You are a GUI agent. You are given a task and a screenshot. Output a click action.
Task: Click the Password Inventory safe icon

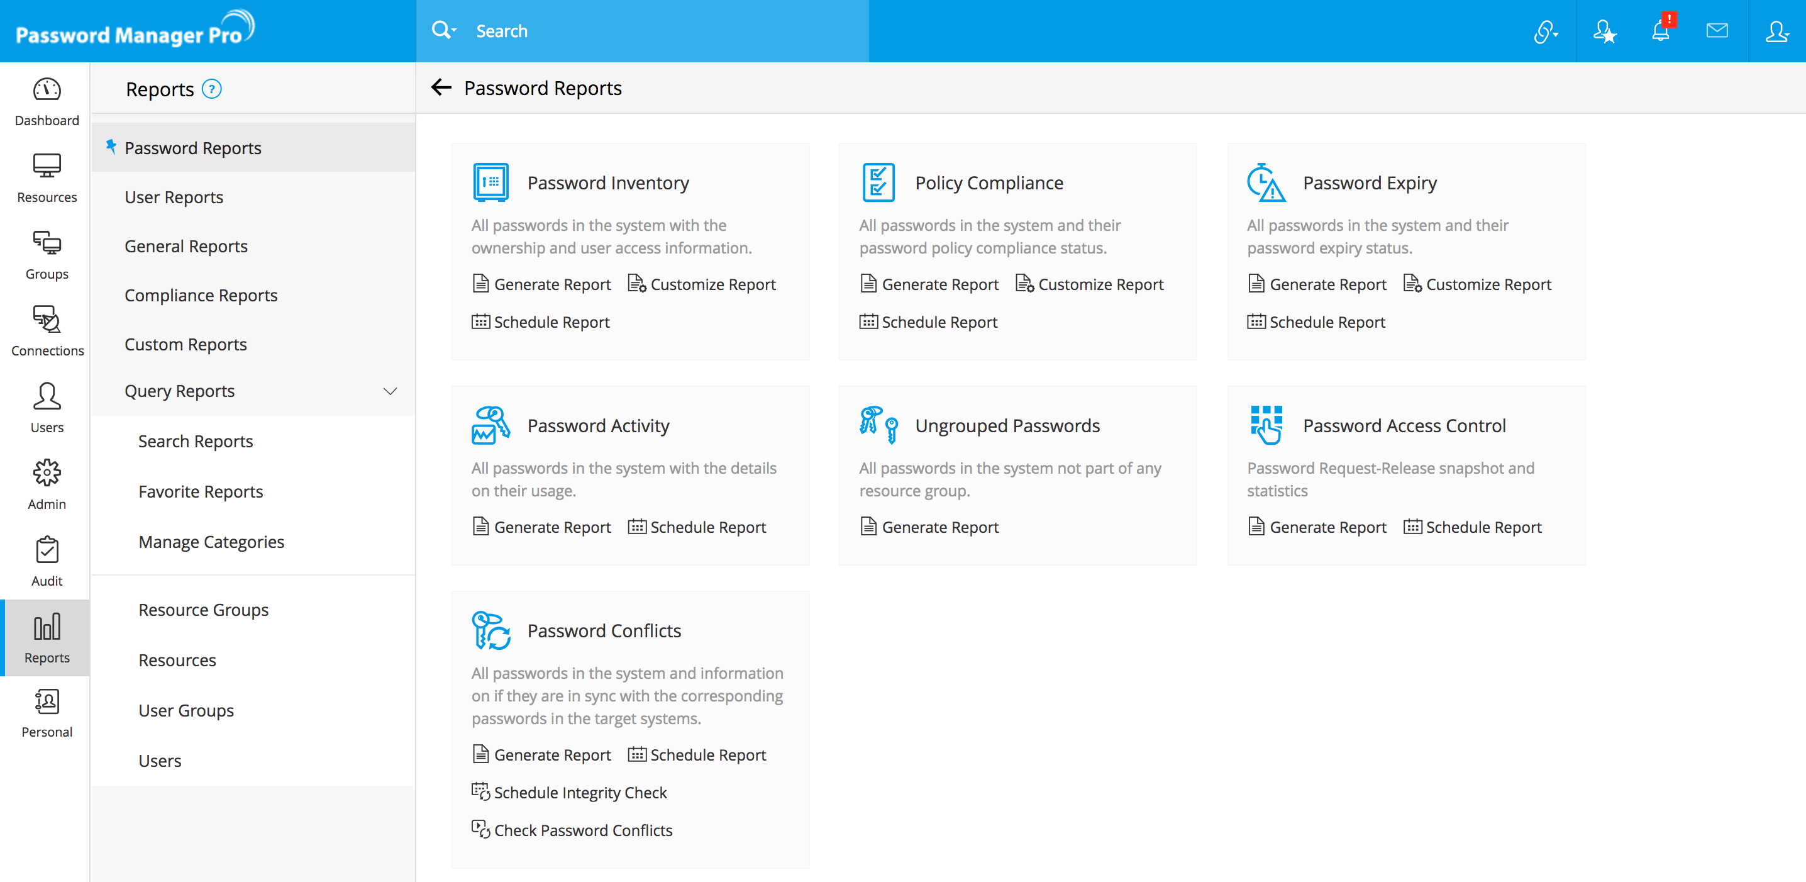pos(490,183)
